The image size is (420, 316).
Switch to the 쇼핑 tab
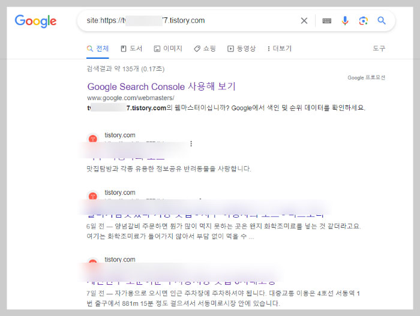pyautogui.click(x=205, y=49)
